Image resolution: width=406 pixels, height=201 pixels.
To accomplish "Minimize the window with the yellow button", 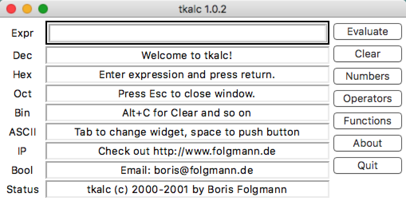I will (27, 8).
